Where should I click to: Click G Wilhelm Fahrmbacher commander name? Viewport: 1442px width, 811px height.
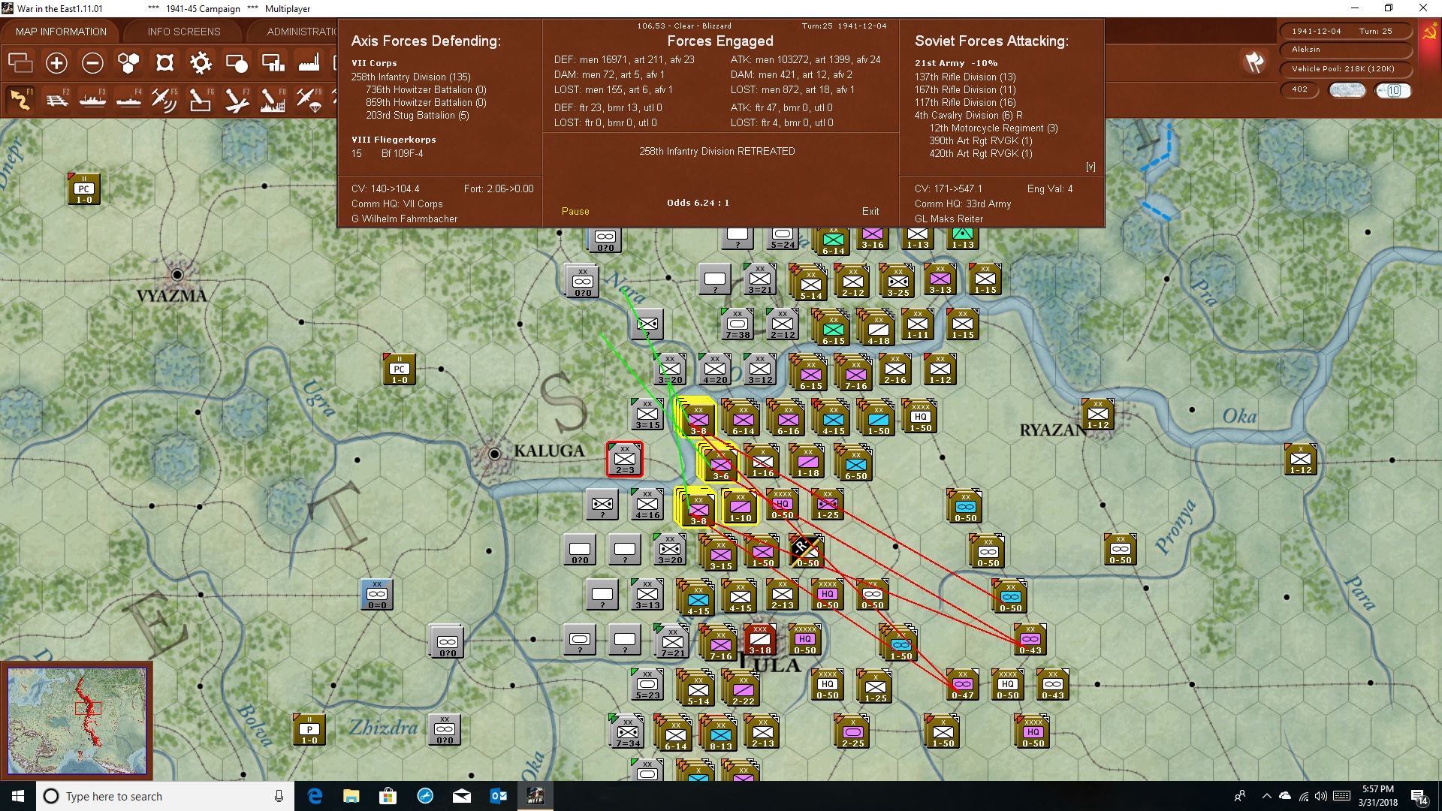pos(404,219)
